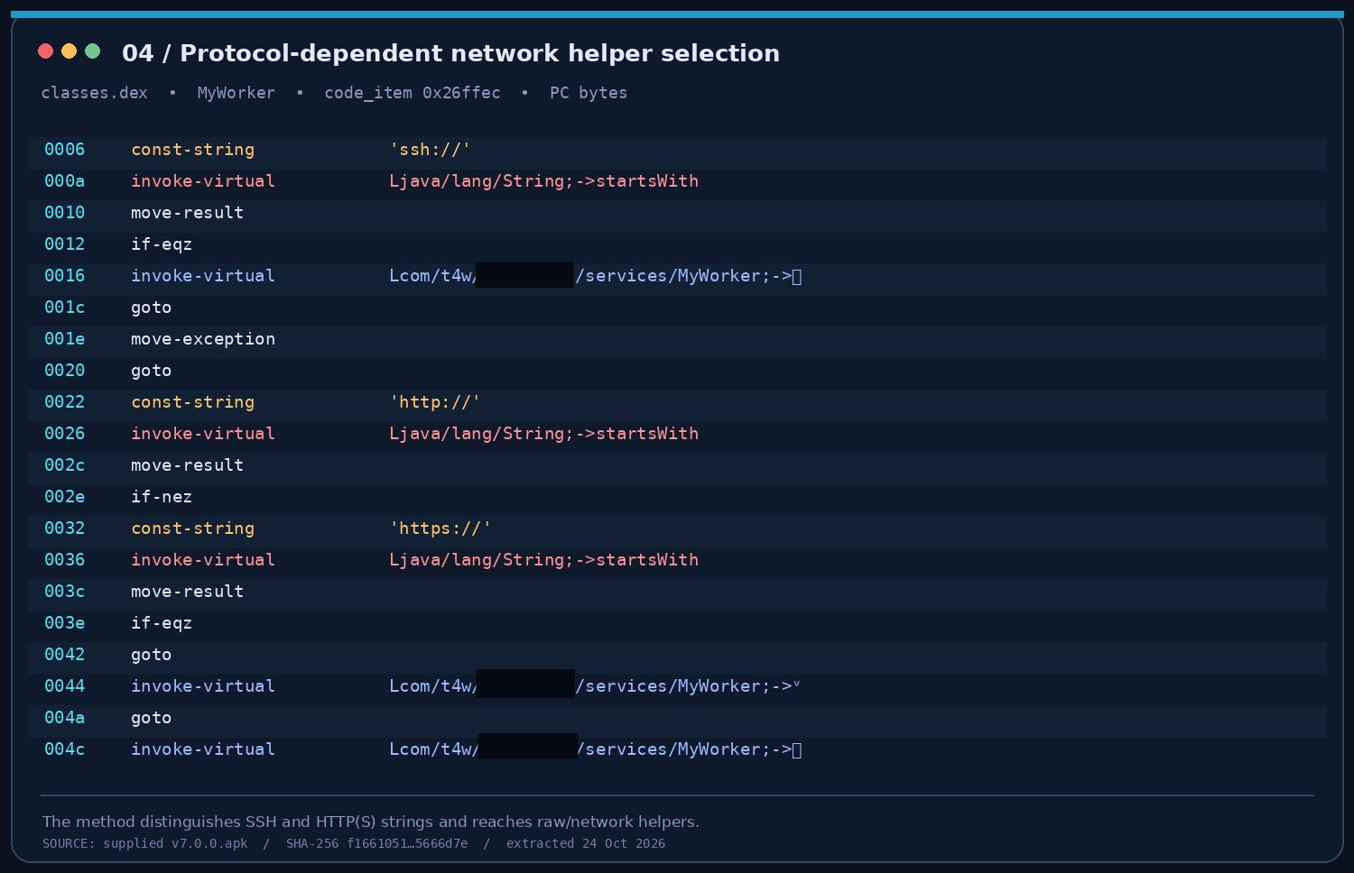Click the startsWith operand on row 0026
Image resolution: width=1354 pixels, height=873 pixels.
544,434
